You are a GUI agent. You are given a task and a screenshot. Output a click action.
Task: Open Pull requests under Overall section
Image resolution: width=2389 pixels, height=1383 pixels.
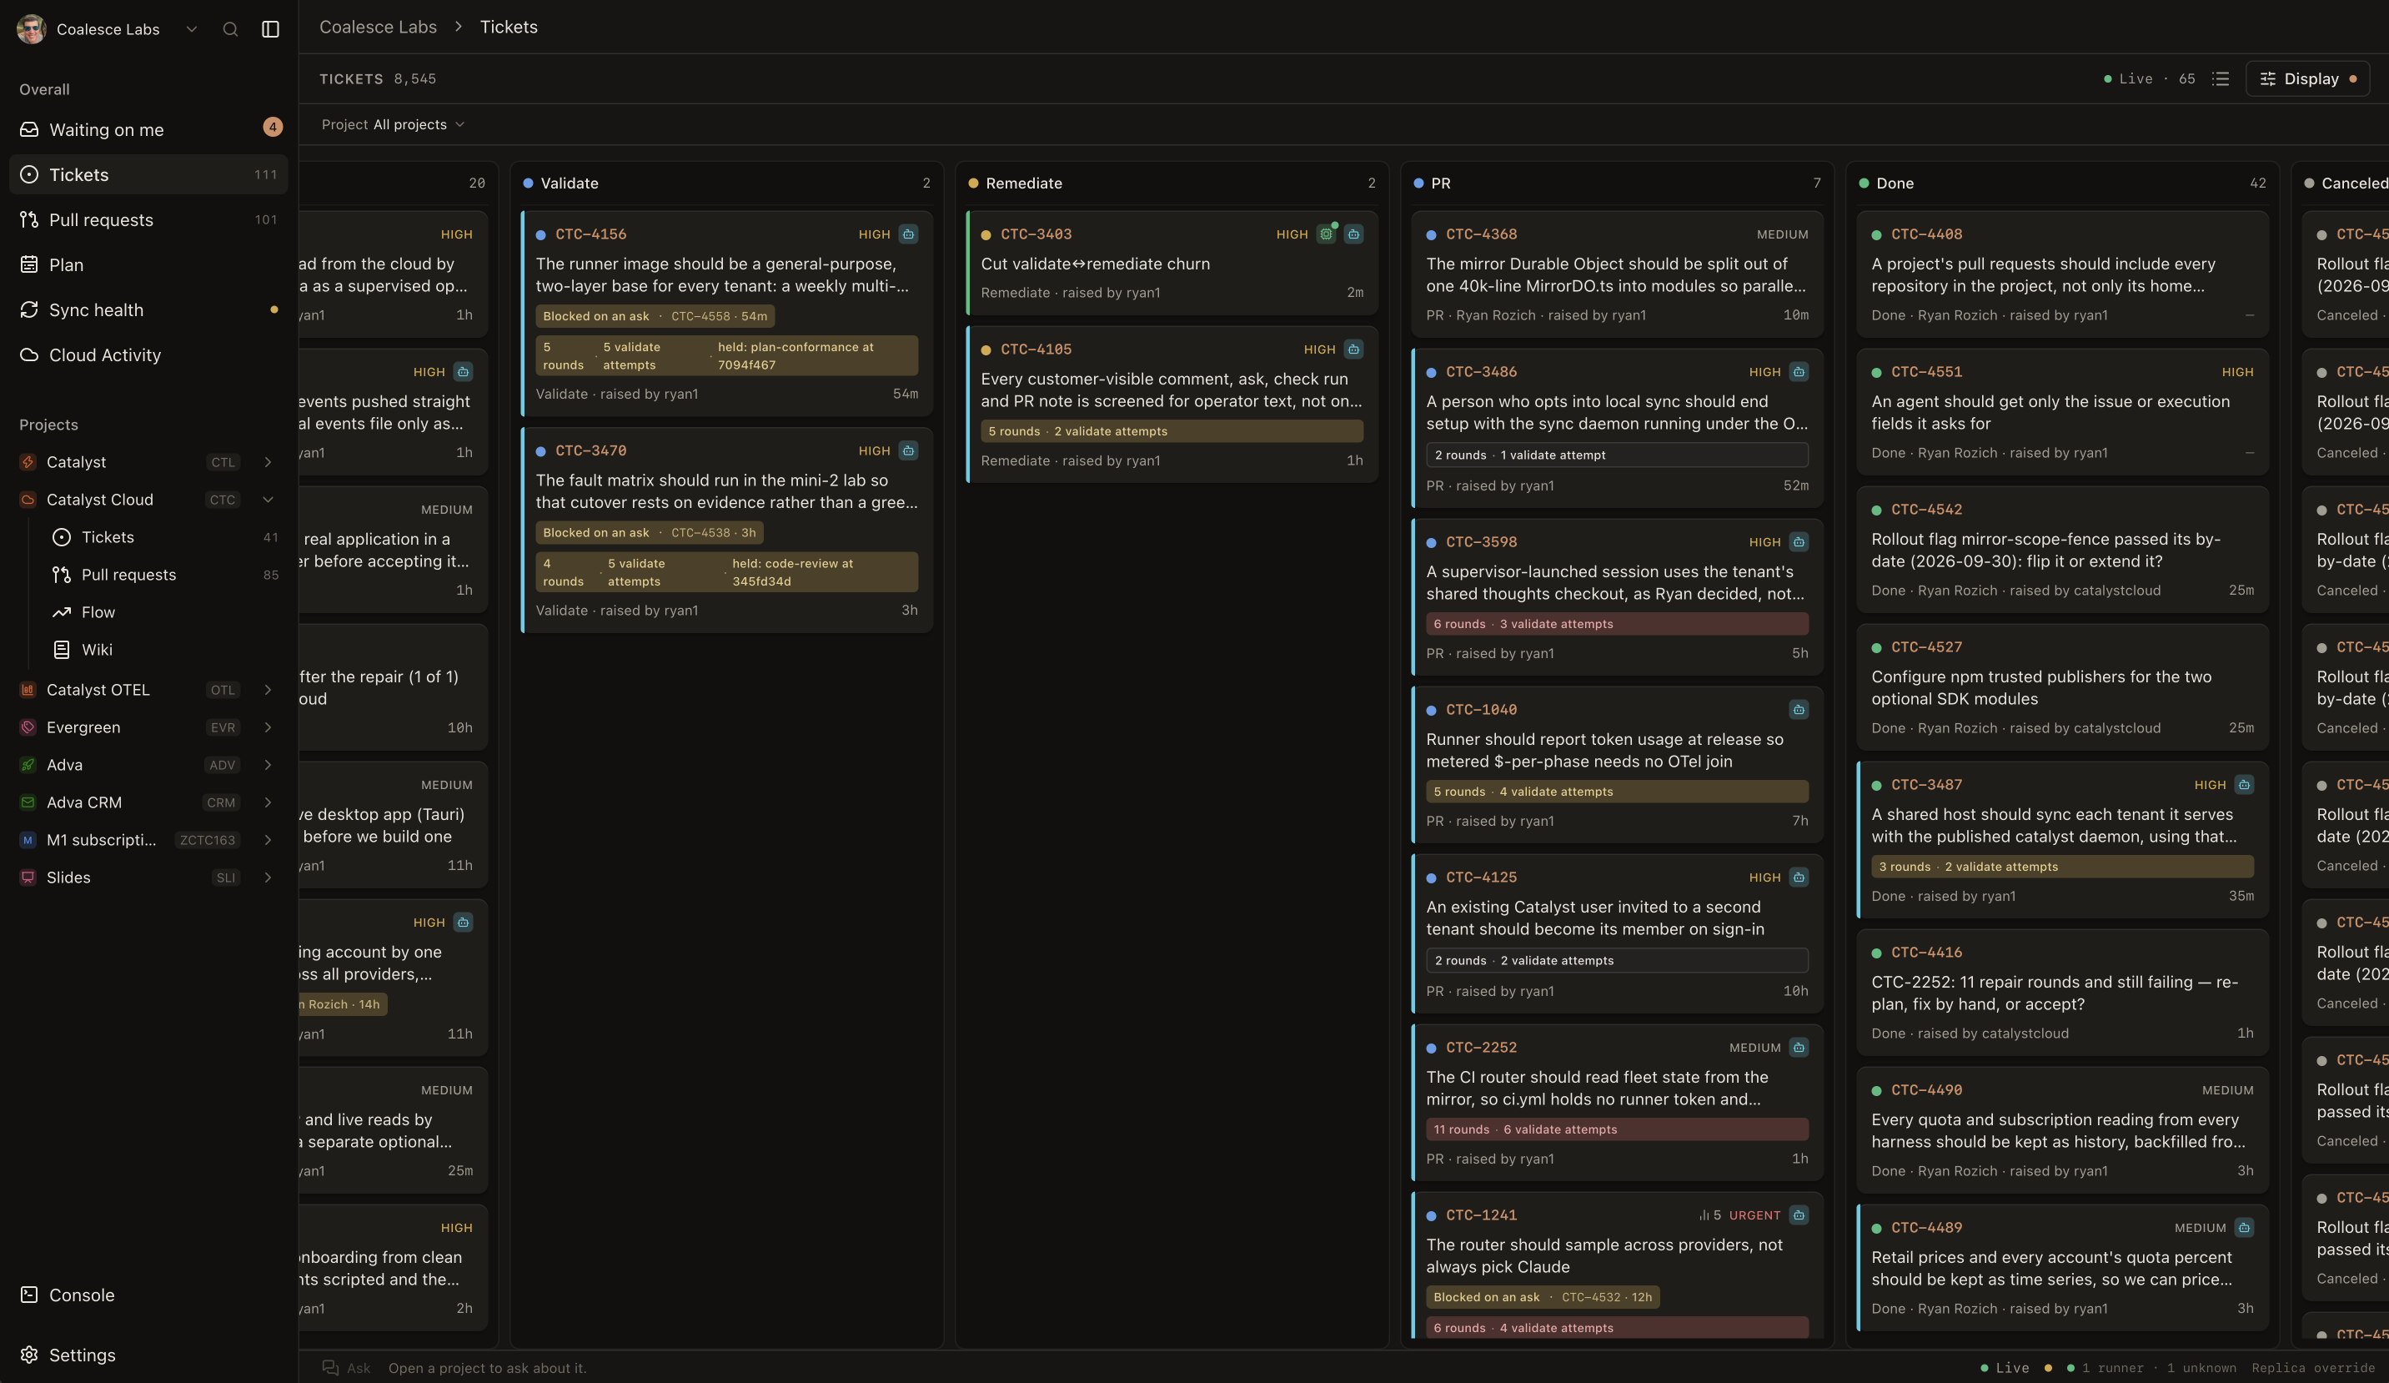[148, 219]
